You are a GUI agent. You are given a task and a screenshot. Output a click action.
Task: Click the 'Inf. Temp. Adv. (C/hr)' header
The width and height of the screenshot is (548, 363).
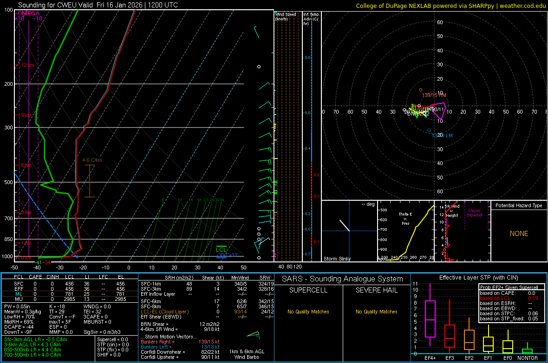pyautogui.click(x=311, y=19)
